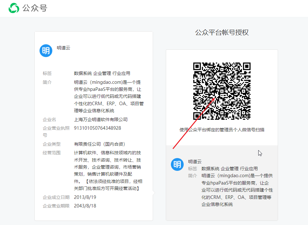The image size is (308, 225).
Task: Click the blue 明 avatar in the left company card
Action: (x=46, y=51)
